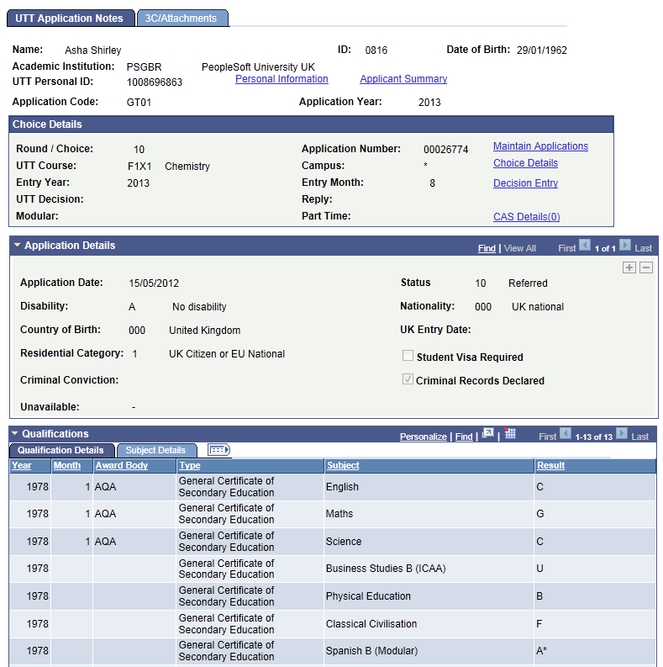Show next Qualifications rows arrow
Image resolution: width=663 pixels, height=667 pixels.
[621, 433]
